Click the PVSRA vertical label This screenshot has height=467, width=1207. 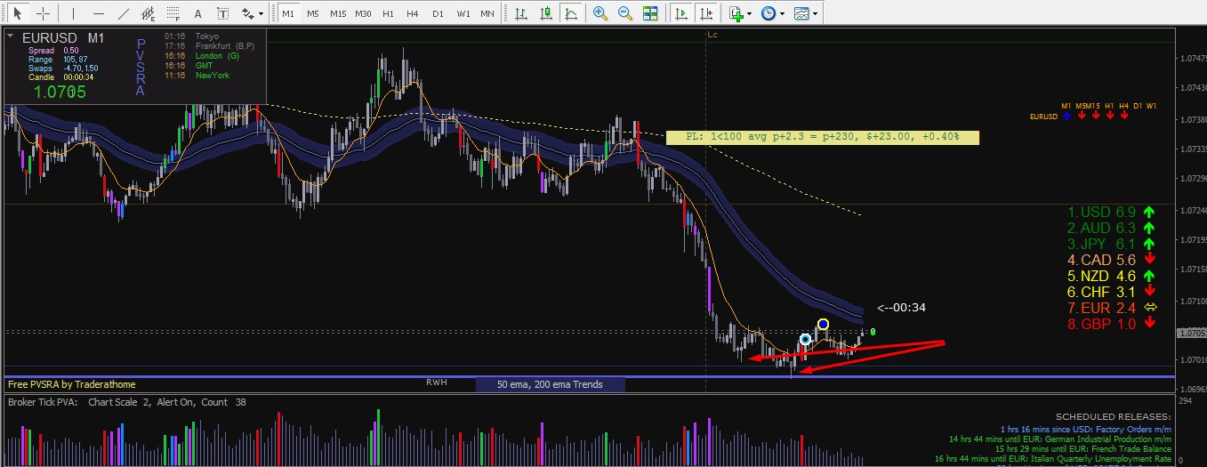[141, 67]
